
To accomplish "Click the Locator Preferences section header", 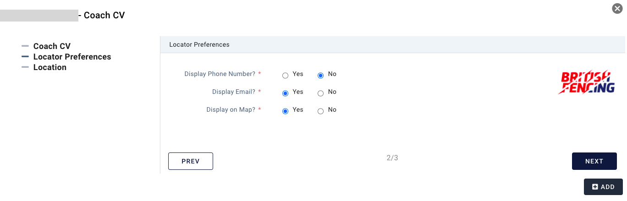I will click(199, 45).
